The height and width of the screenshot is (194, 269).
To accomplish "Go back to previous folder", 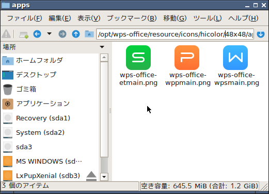I will coord(37,34).
